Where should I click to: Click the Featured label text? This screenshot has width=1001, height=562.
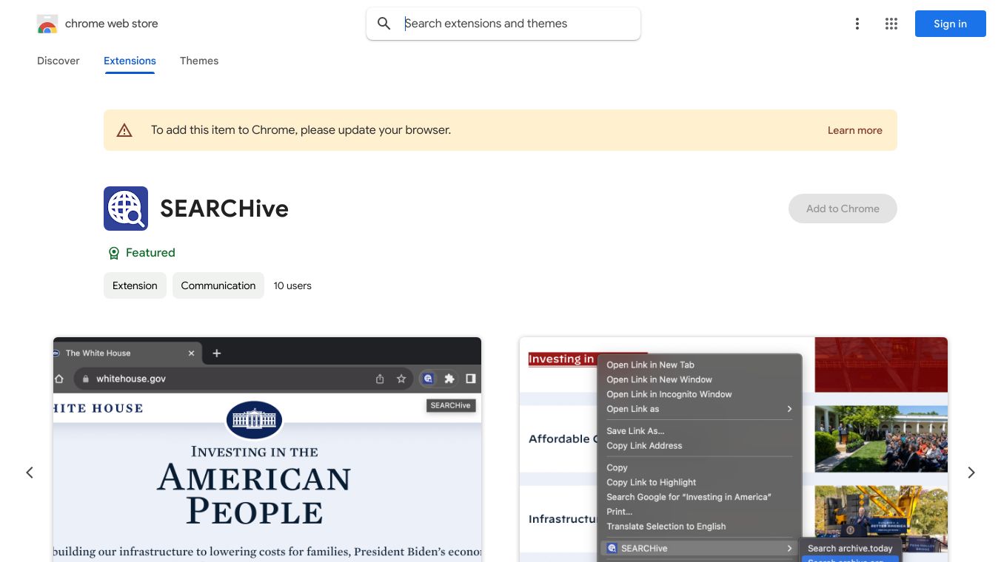[150, 253]
